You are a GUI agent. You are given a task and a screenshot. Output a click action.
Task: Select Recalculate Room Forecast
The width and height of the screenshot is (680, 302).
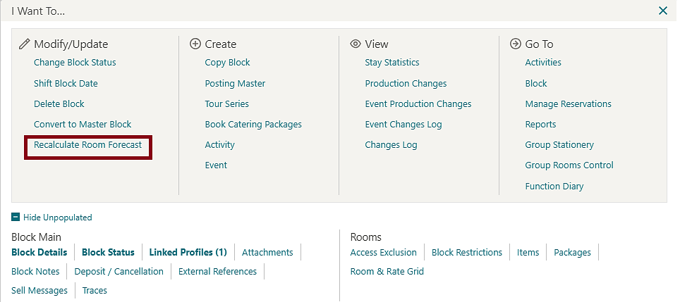pyautogui.click(x=88, y=145)
